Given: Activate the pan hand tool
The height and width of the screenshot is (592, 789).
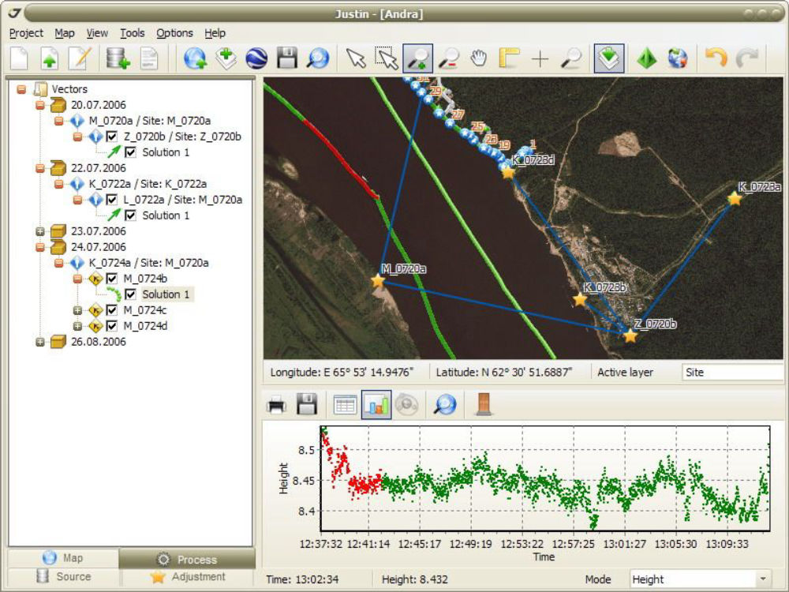Looking at the screenshot, I should [479, 59].
